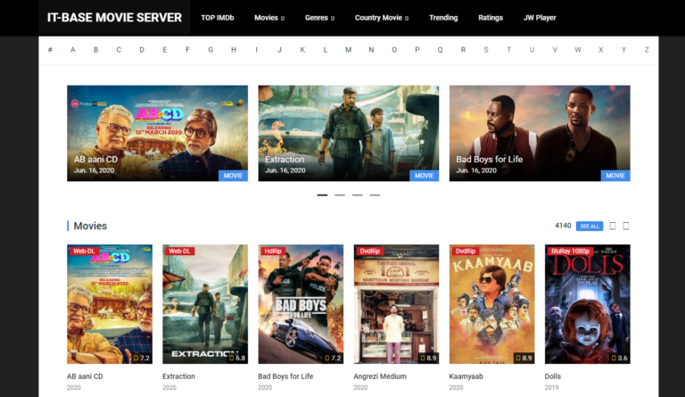Open the AB aani CD featured slider banner
The width and height of the screenshot is (685, 397).
click(157, 133)
